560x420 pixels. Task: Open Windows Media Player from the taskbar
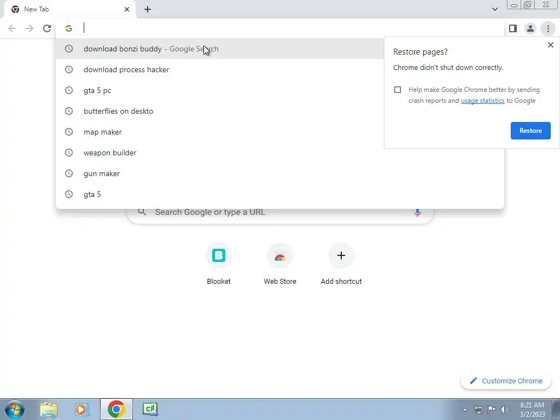tap(82, 409)
